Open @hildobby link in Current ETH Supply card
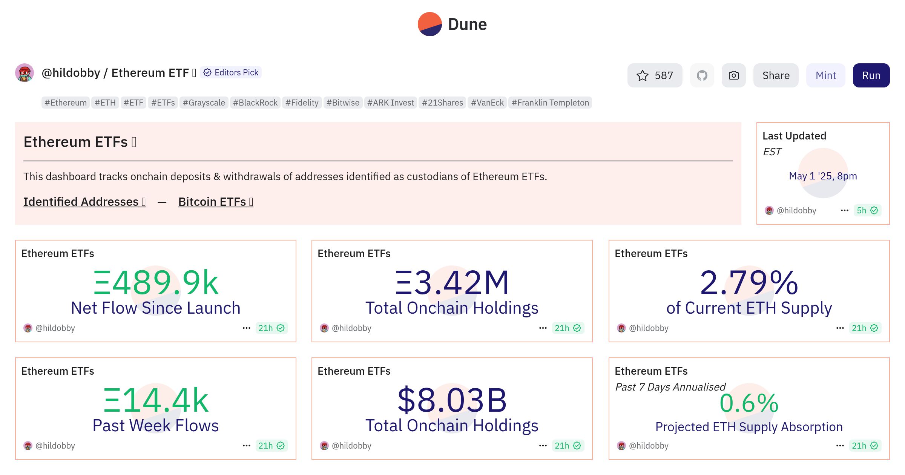The image size is (905, 475). coord(649,328)
